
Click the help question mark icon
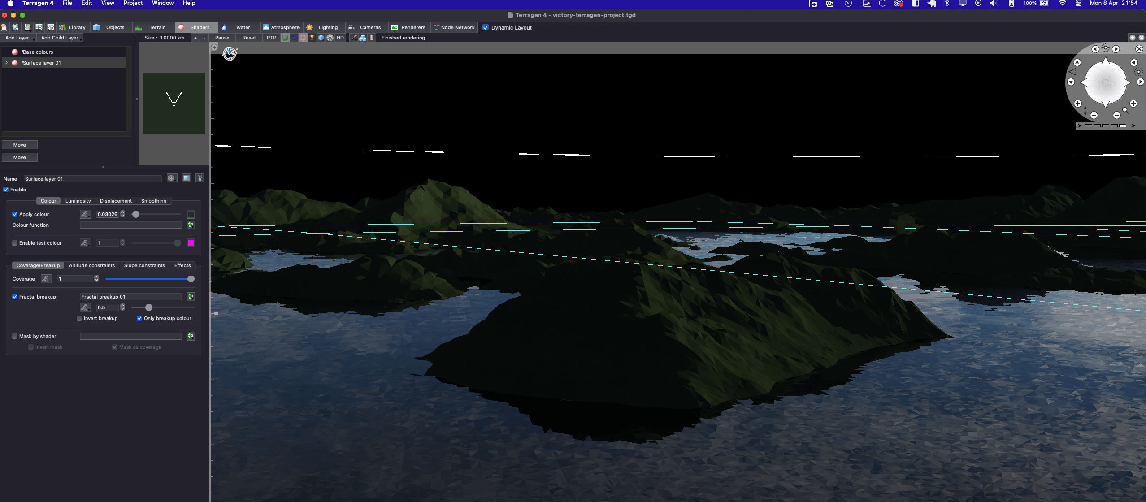(x=200, y=178)
